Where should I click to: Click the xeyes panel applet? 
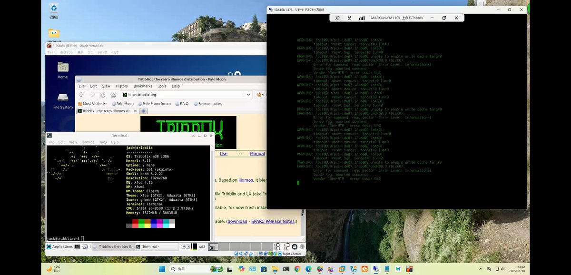186,246
